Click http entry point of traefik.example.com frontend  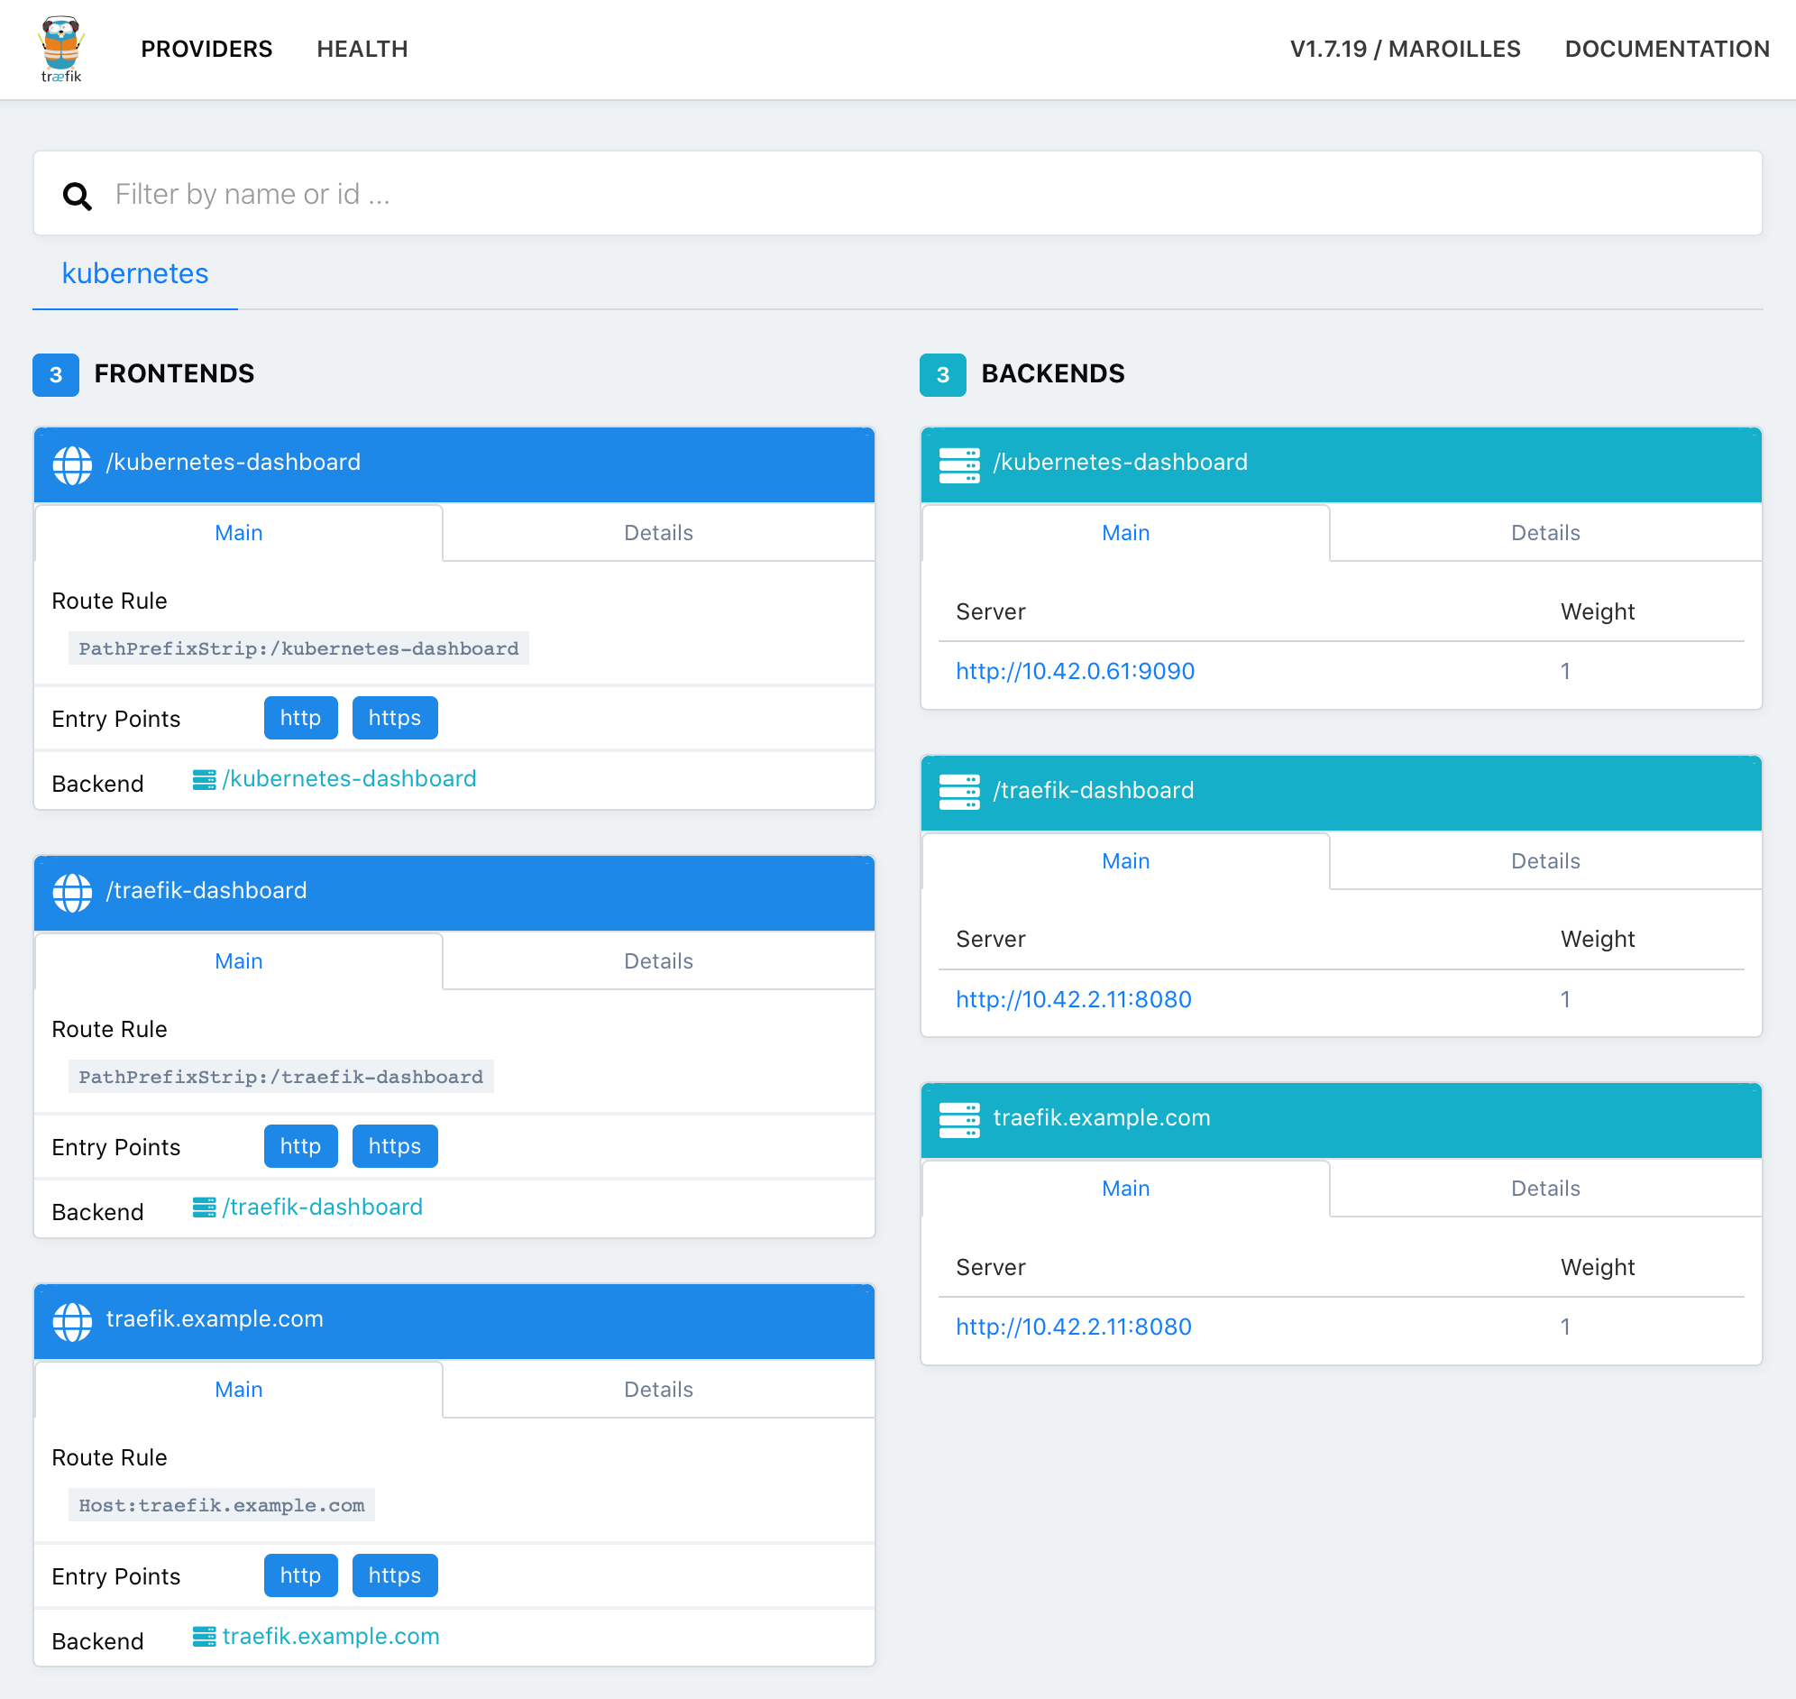[x=300, y=1575]
